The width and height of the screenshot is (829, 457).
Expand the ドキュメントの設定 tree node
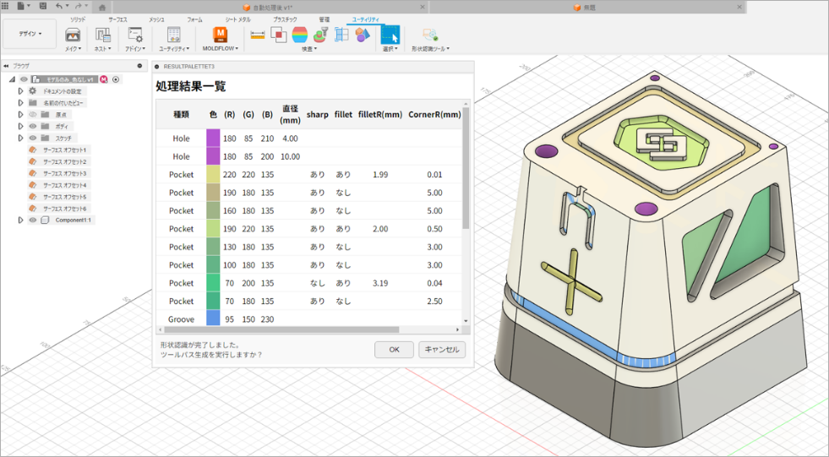point(21,90)
